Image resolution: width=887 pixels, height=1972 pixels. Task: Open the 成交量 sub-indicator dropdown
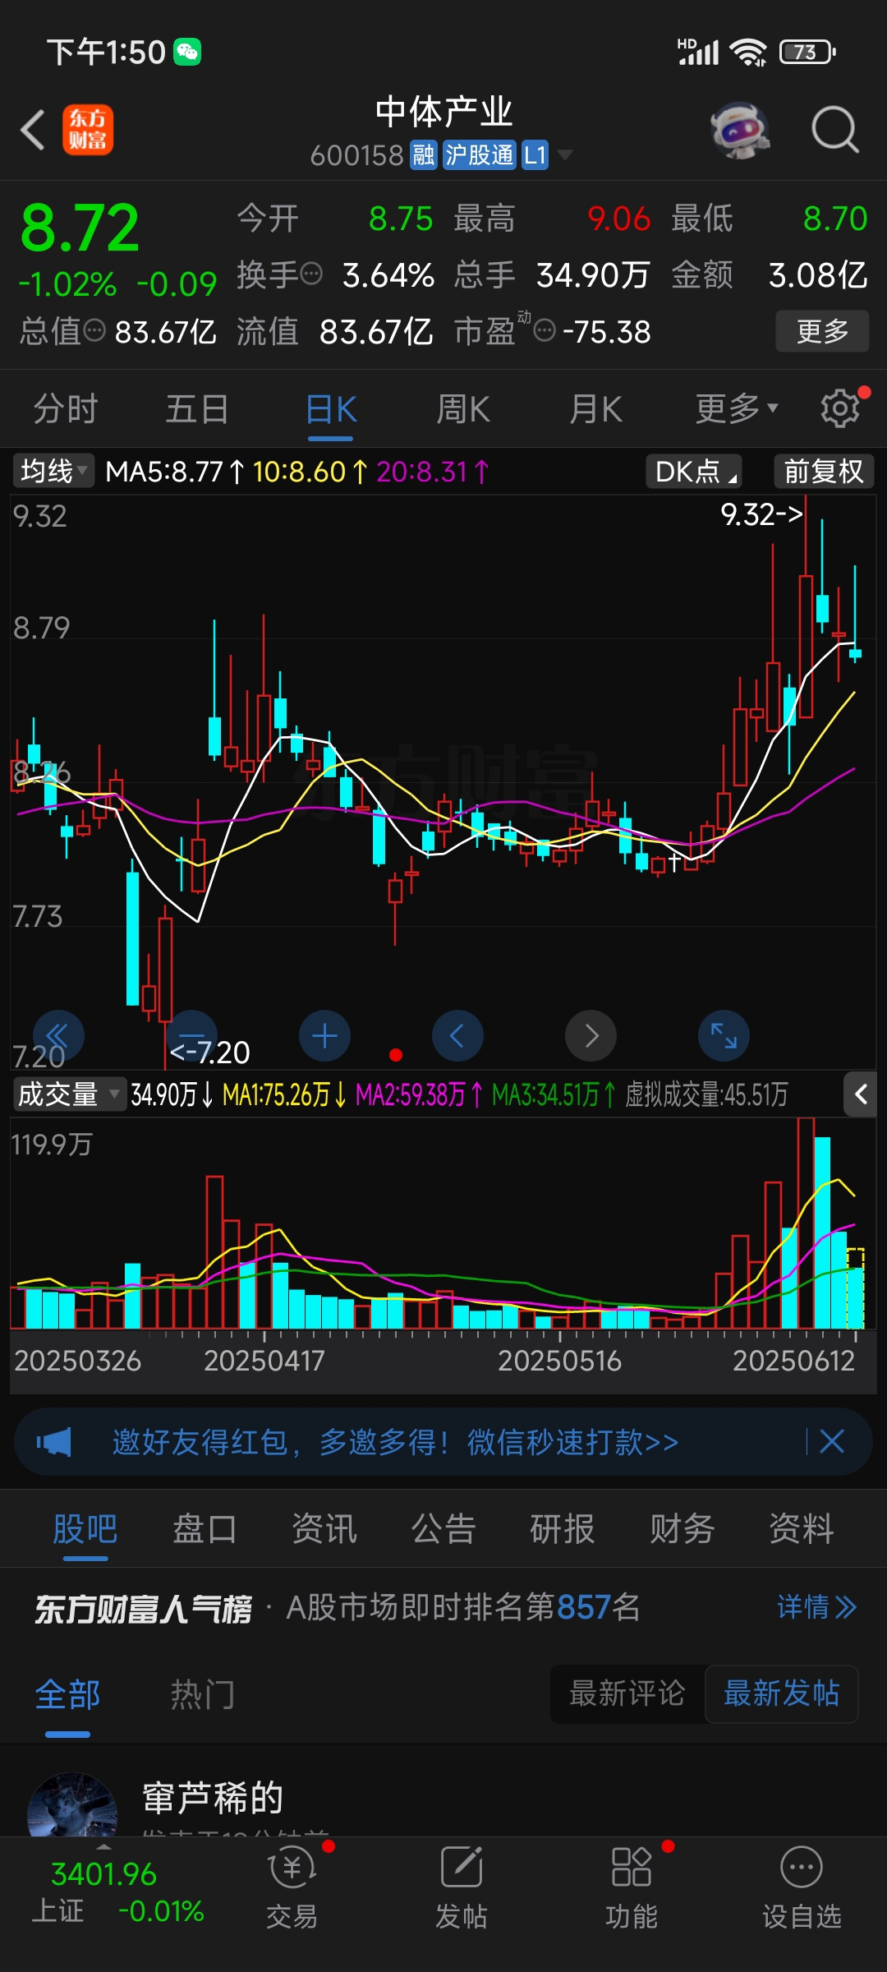point(69,1094)
